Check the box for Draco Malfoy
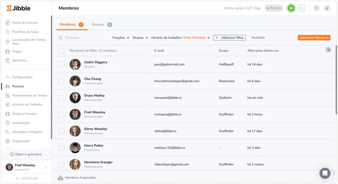 [62, 98]
